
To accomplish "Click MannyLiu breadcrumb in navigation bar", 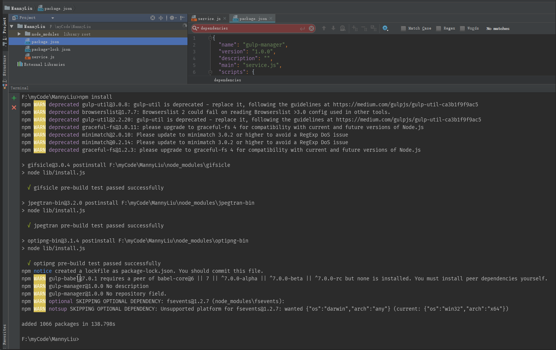I will [x=18, y=8].
